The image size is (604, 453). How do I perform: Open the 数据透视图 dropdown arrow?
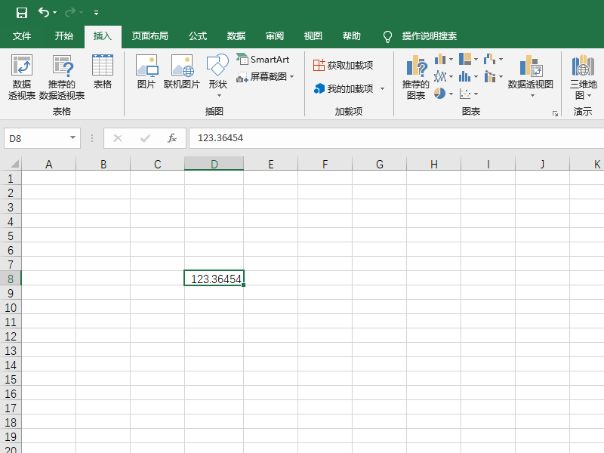point(532,96)
